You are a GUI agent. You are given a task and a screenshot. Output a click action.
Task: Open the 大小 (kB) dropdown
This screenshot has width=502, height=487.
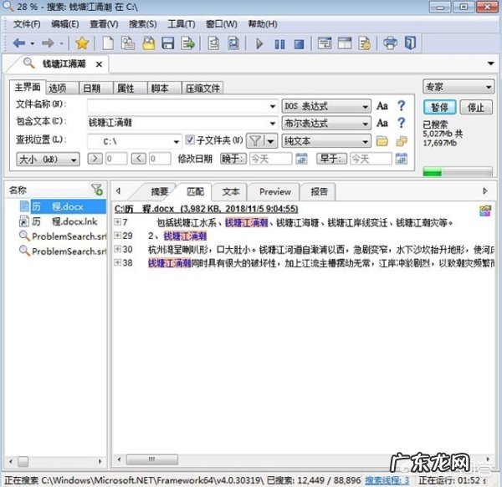48,160
